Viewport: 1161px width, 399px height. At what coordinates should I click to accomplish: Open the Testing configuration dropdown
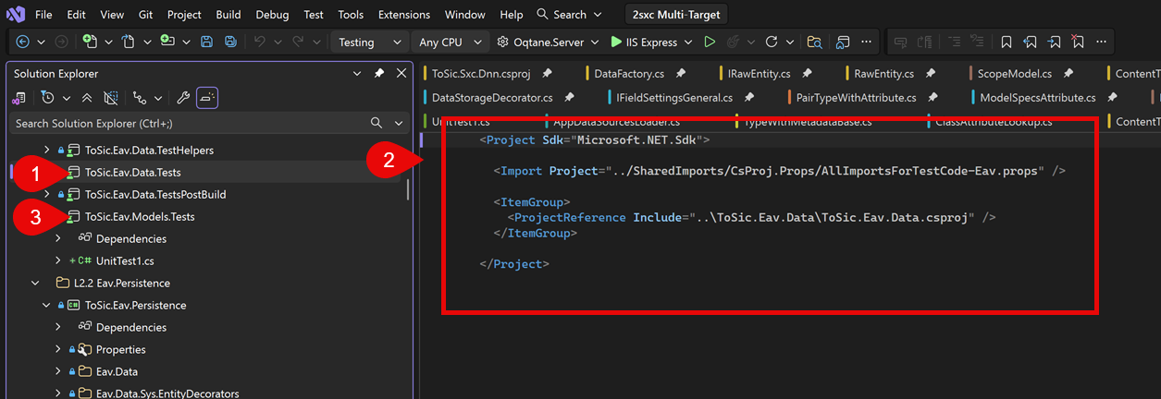pyautogui.click(x=369, y=42)
